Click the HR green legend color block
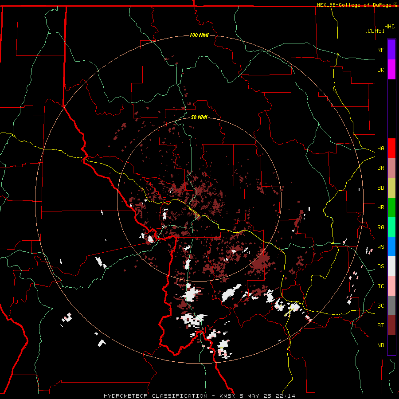The height and width of the screenshot is (399, 399). coord(391,207)
